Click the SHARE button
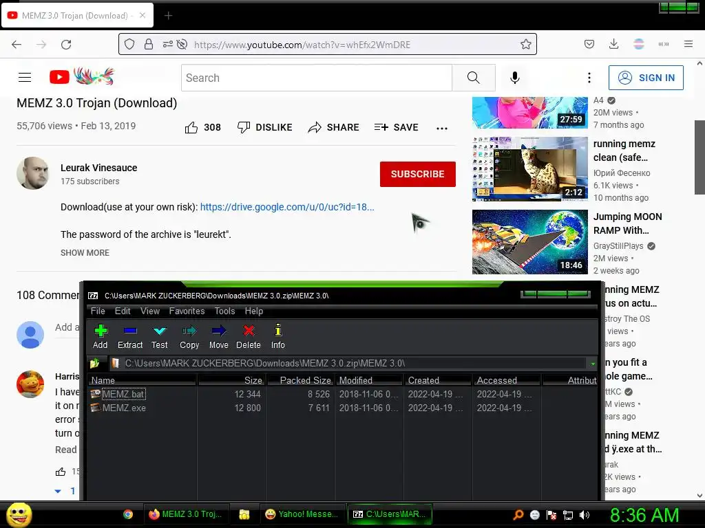The image size is (705, 528). (334, 127)
